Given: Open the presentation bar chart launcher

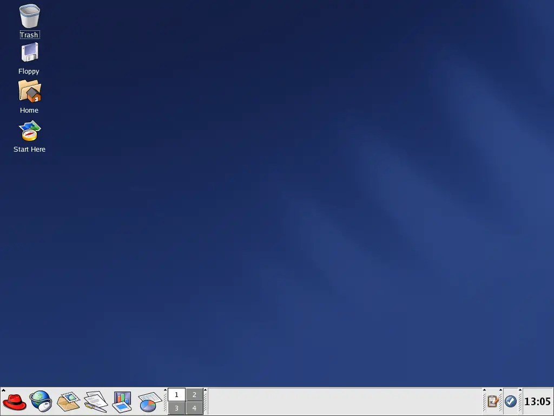Looking at the screenshot, I should pos(122,402).
